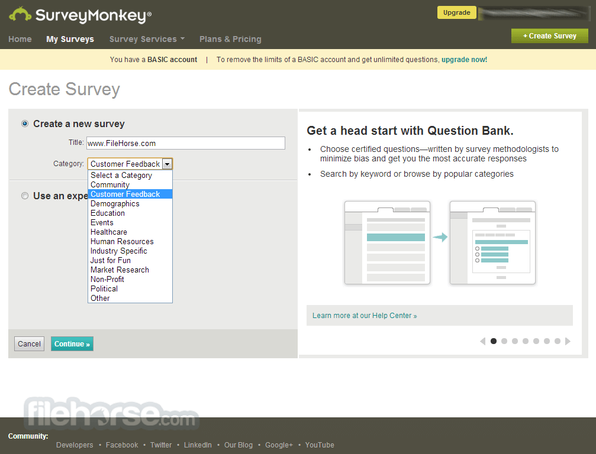Open the 'upgrade now!' link
The height and width of the screenshot is (454, 596).
pyautogui.click(x=464, y=60)
